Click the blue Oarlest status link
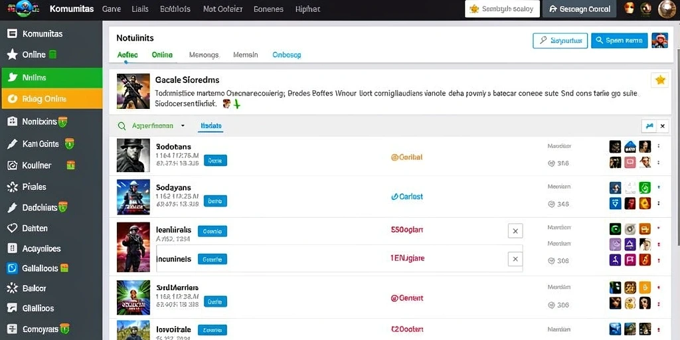 [407, 197]
